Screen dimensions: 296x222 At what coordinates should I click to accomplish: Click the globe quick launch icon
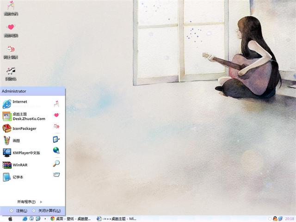[x=31, y=219]
